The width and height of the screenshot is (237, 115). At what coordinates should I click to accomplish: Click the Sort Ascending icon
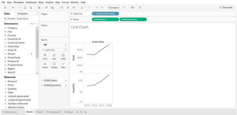click(68, 7)
